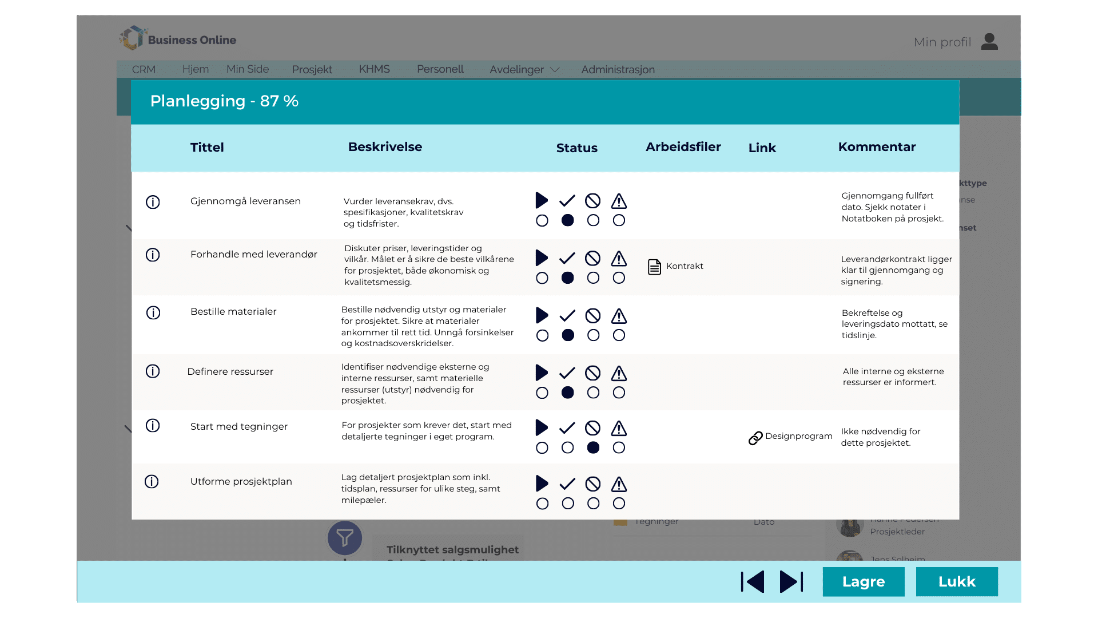
Task: Click info icon for Gjennomgå leveransen
Action: pyautogui.click(x=153, y=202)
